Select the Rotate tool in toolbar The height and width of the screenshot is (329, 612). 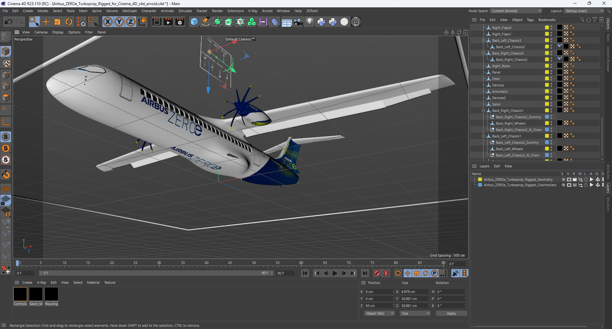[x=69, y=22]
